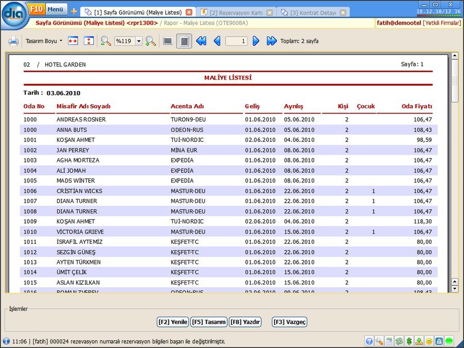
Task: Fit report page to window width
Action: (73, 41)
